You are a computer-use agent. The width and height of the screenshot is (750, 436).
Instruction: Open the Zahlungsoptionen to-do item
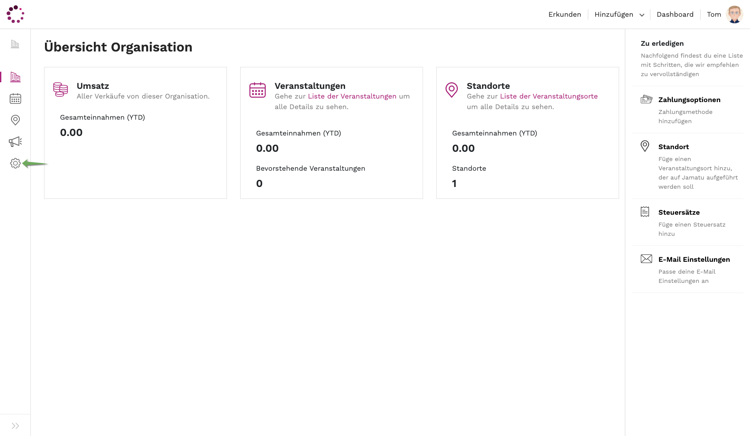[x=689, y=100]
